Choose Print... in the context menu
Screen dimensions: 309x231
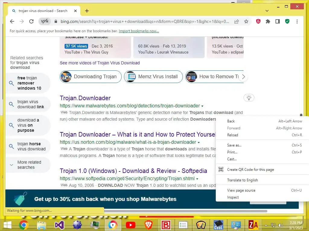click(x=262, y=152)
